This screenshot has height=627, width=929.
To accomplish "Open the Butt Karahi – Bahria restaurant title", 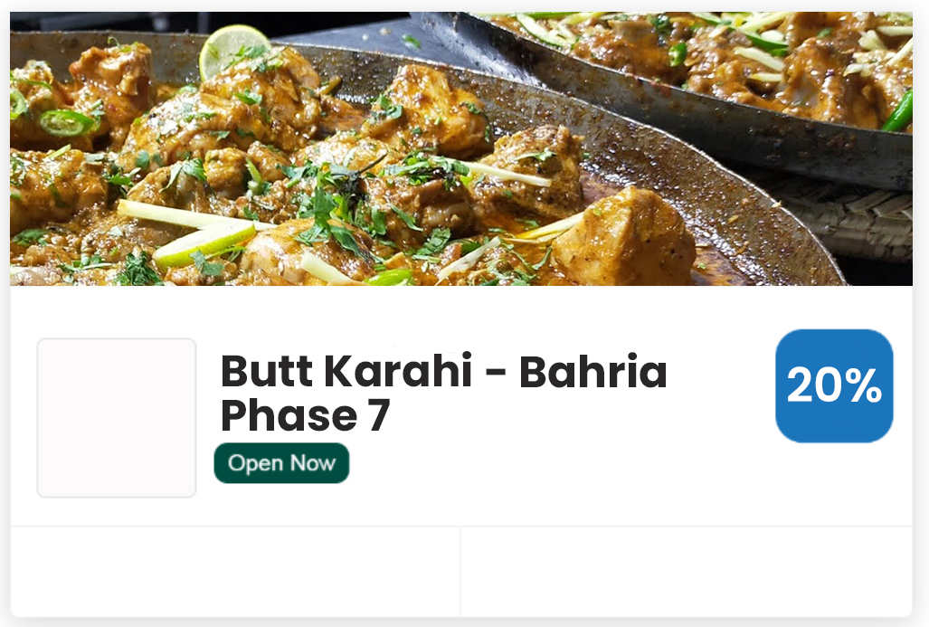I will pos(444,393).
